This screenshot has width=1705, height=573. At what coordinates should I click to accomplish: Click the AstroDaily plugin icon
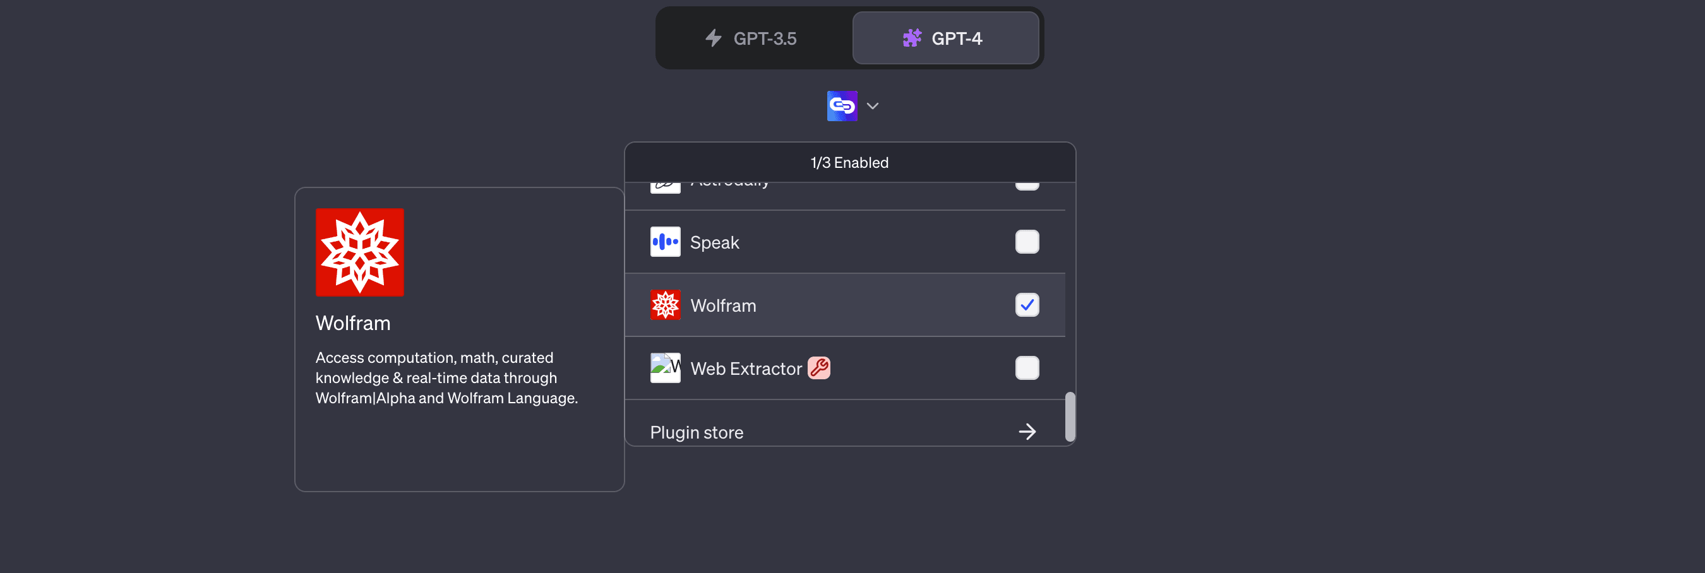click(x=665, y=184)
